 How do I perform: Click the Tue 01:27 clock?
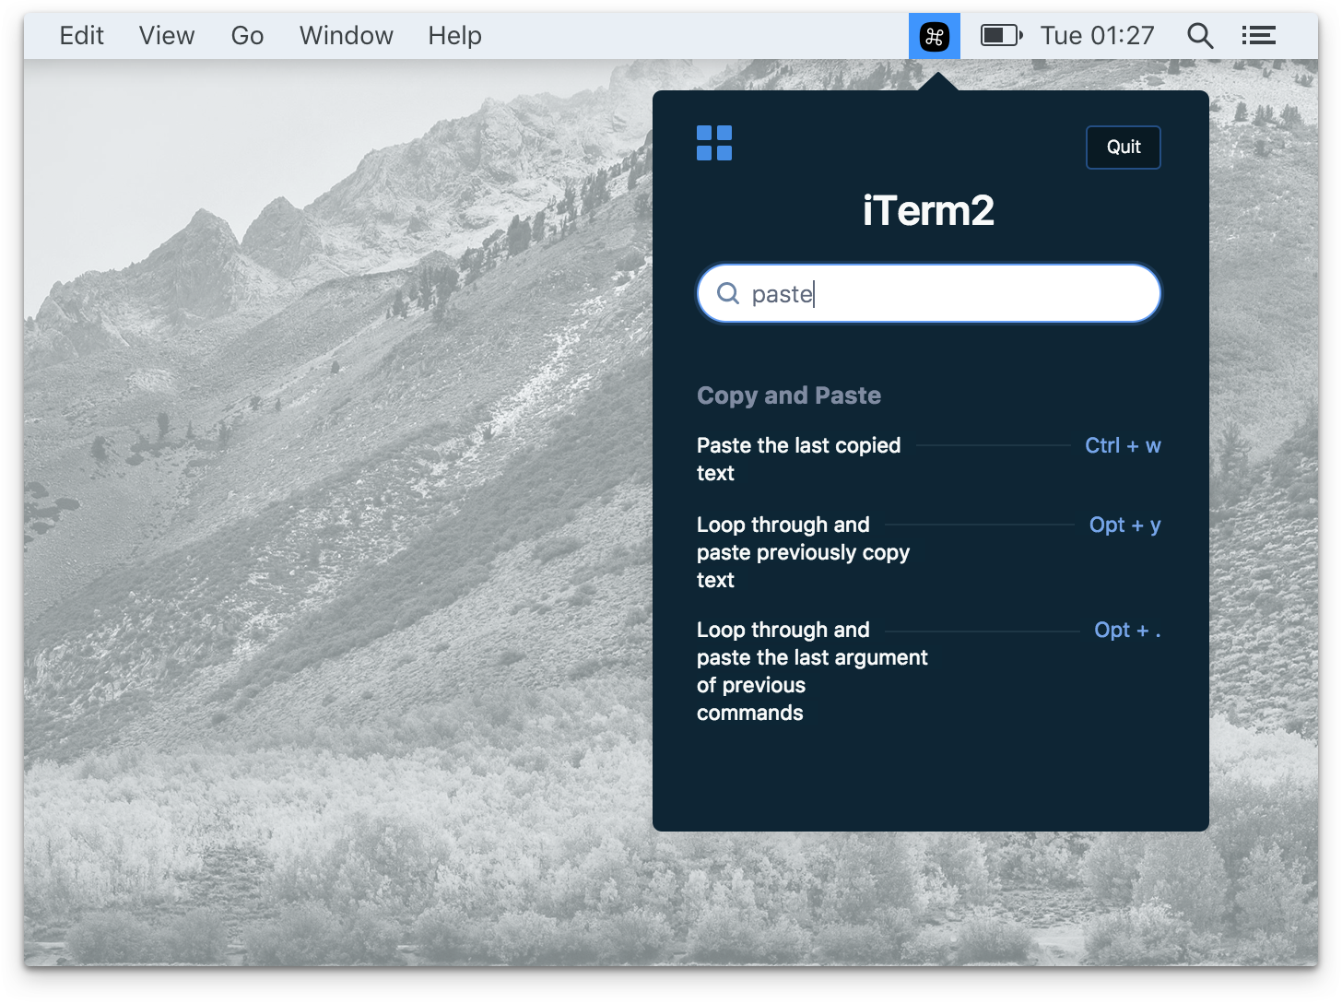coord(1097,36)
